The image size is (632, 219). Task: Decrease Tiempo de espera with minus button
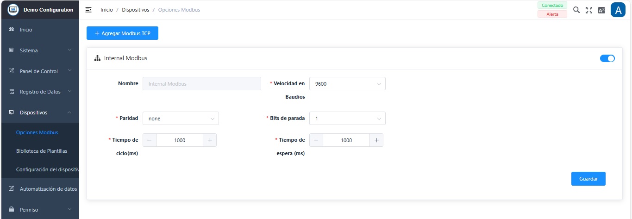click(316, 140)
